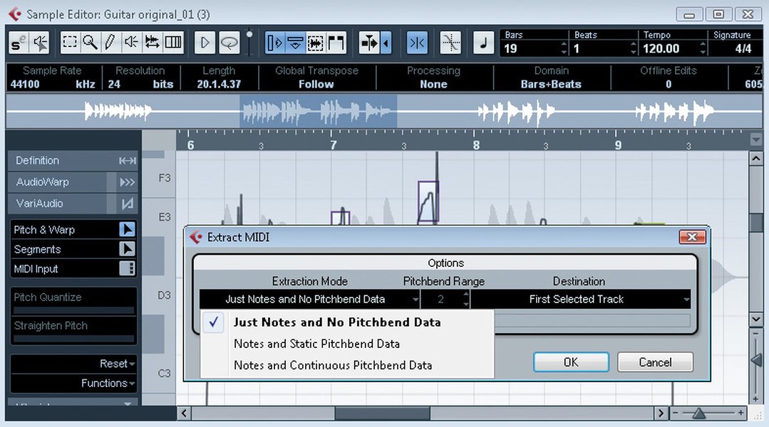
Task: Adjust the Pitch Quantize slider
Action: (73, 310)
